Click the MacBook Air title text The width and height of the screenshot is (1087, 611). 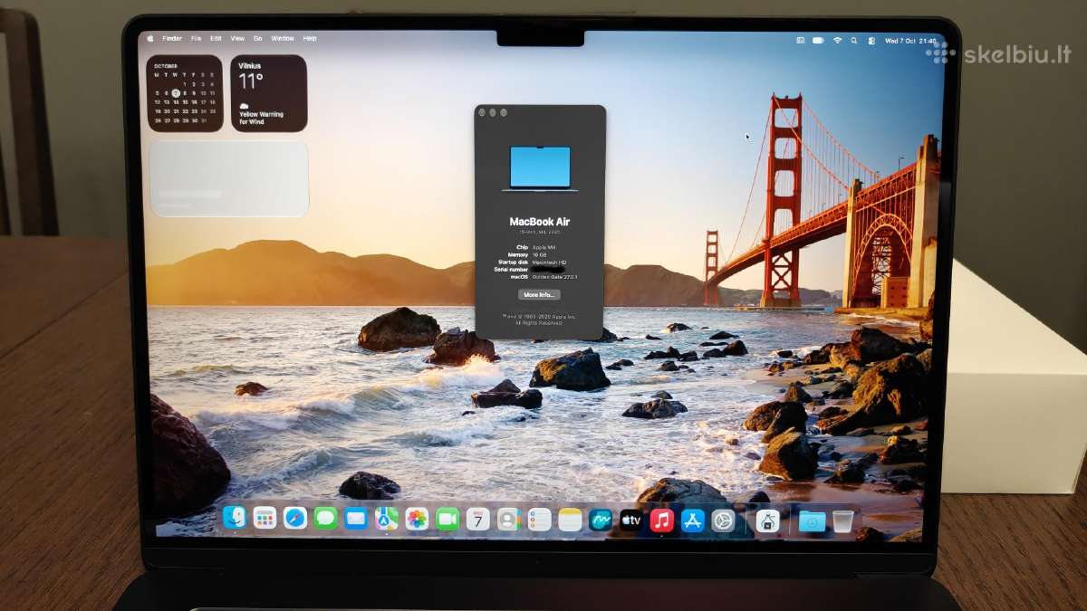pyautogui.click(x=540, y=221)
